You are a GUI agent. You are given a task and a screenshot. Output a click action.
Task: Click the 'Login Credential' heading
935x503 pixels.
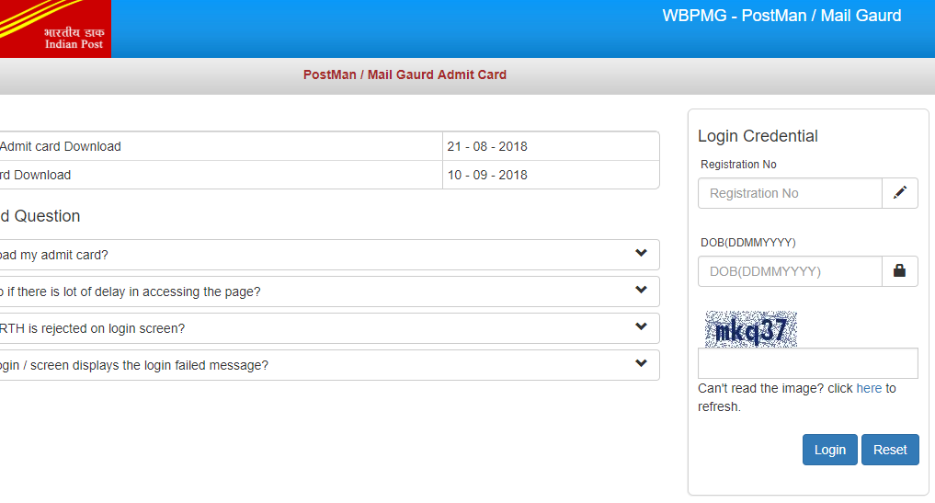tap(758, 136)
